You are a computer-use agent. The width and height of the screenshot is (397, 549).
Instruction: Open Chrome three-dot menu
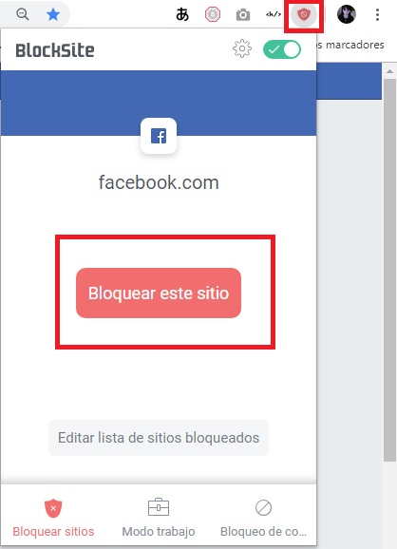point(377,14)
